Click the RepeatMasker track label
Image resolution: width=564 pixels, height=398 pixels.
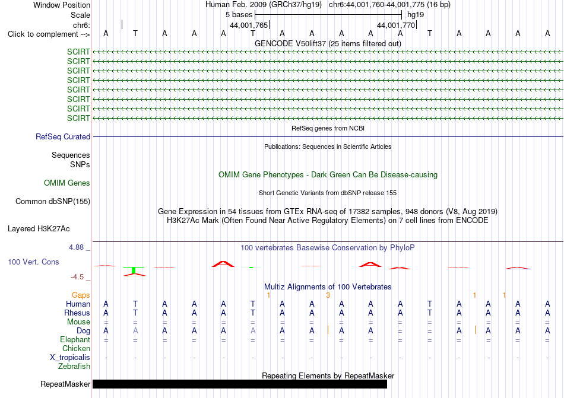65,384
